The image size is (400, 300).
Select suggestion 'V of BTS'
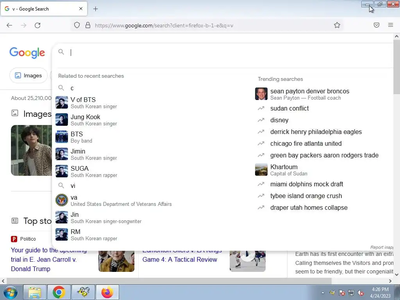pyautogui.click(x=153, y=103)
